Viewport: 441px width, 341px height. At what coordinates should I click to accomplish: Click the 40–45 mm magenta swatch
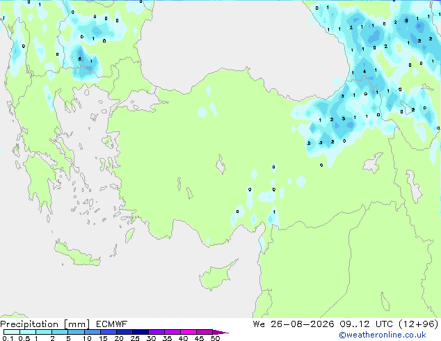point(189,332)
